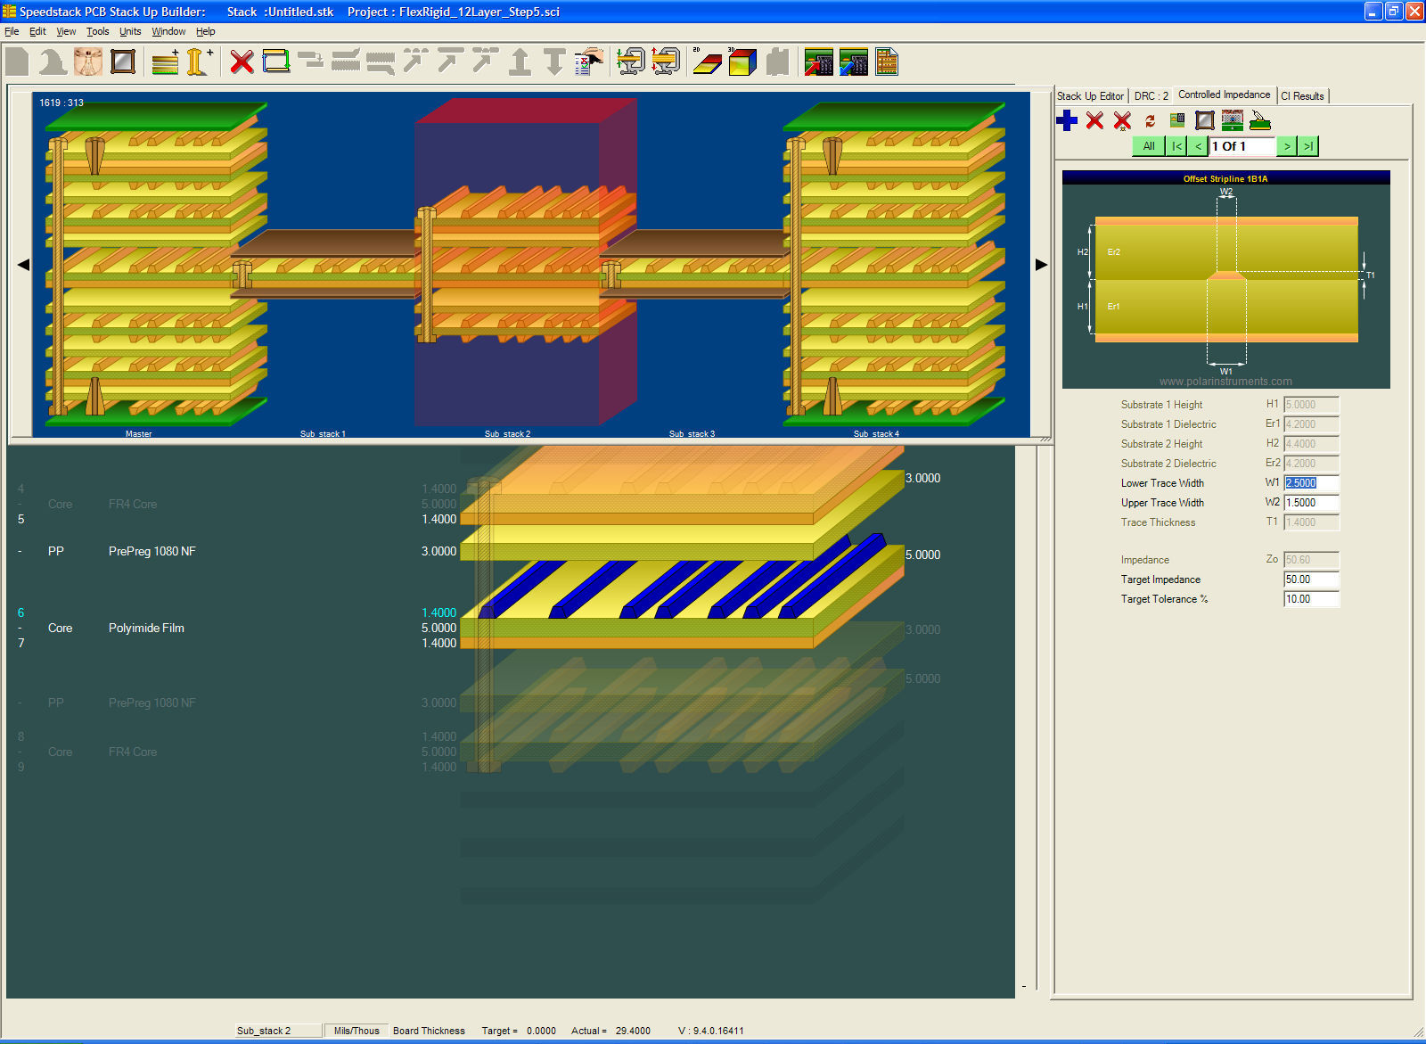Open the CI Results tab
This screenshot has width=1426, height=1044.
(1302, 95)
